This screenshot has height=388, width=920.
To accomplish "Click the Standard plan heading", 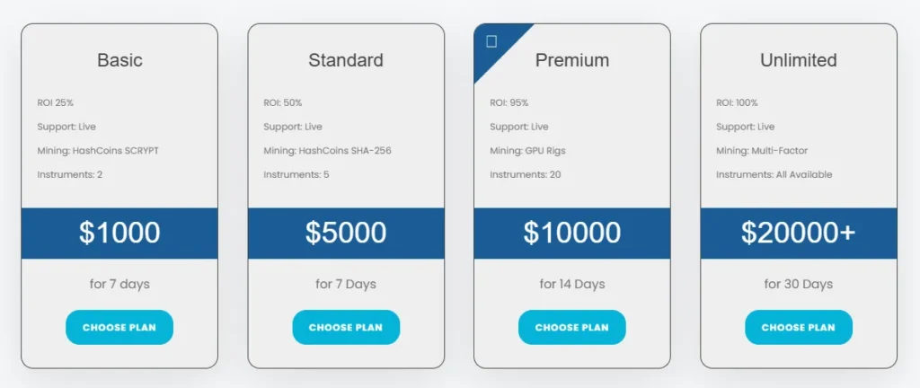I will (346, 60).
